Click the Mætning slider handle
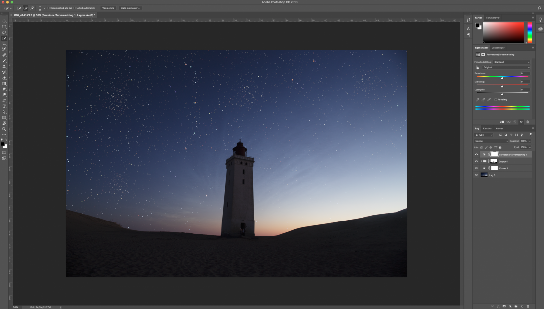 [502, 86]
